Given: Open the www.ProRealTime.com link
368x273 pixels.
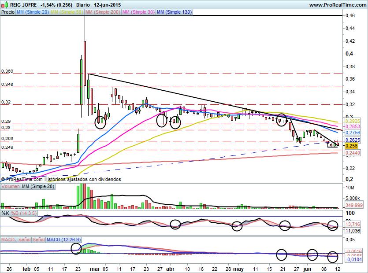Looking at the screenshot, I should click(x=338, y=5).
